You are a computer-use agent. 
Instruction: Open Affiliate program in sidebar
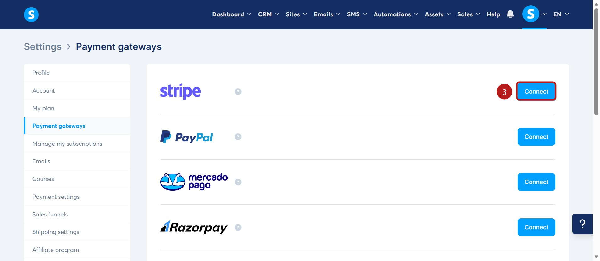[x=77, y=250]
